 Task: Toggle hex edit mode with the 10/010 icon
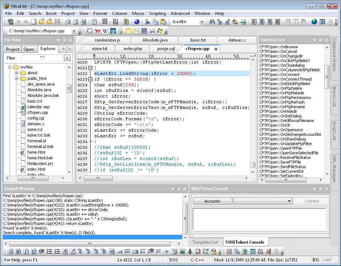(115, 22)
